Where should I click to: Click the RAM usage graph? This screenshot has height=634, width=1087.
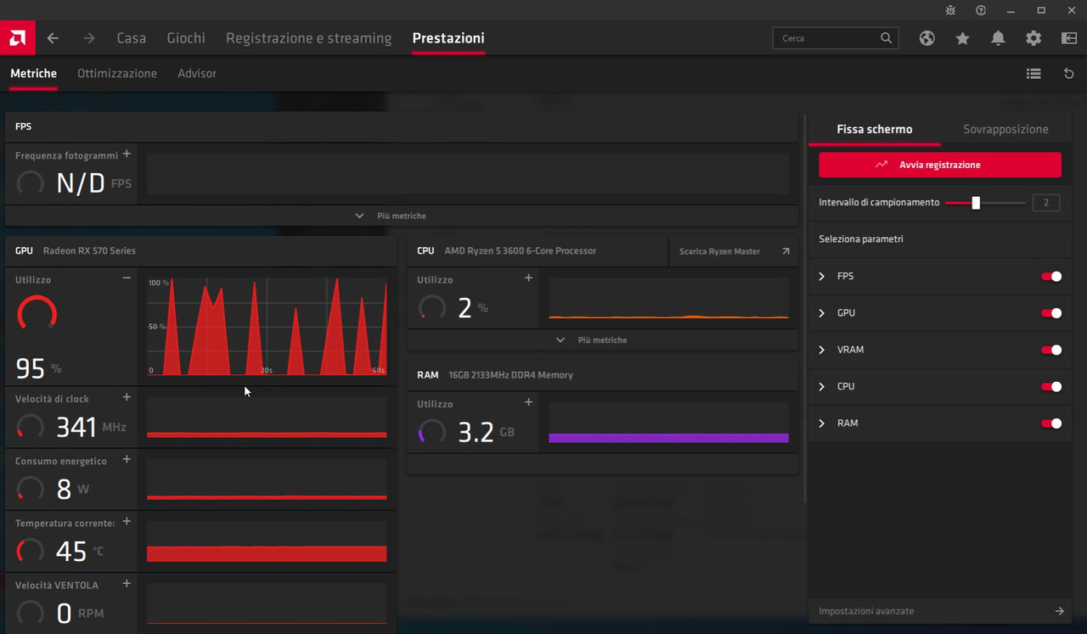(668, 423)
